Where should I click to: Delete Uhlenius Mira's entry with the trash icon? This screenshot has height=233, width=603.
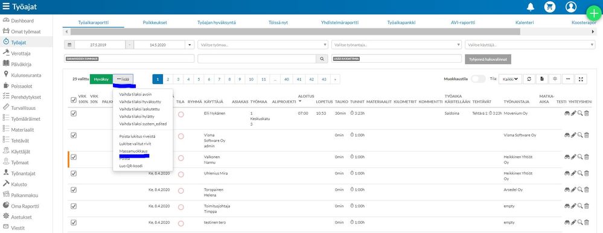tap(587, 173)
